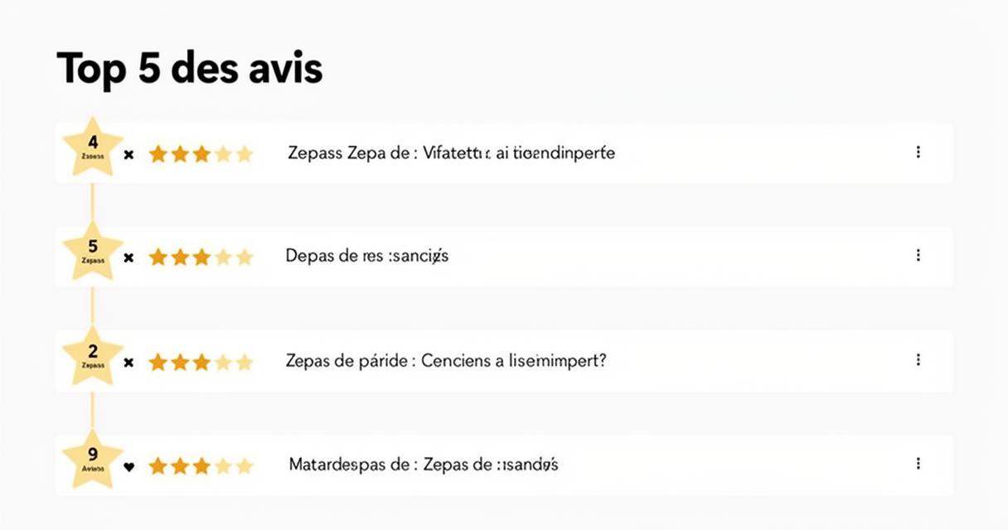The image size is (1008, 530).
Task: Open the three-dot menu of the second review
Action: point(918,256)
